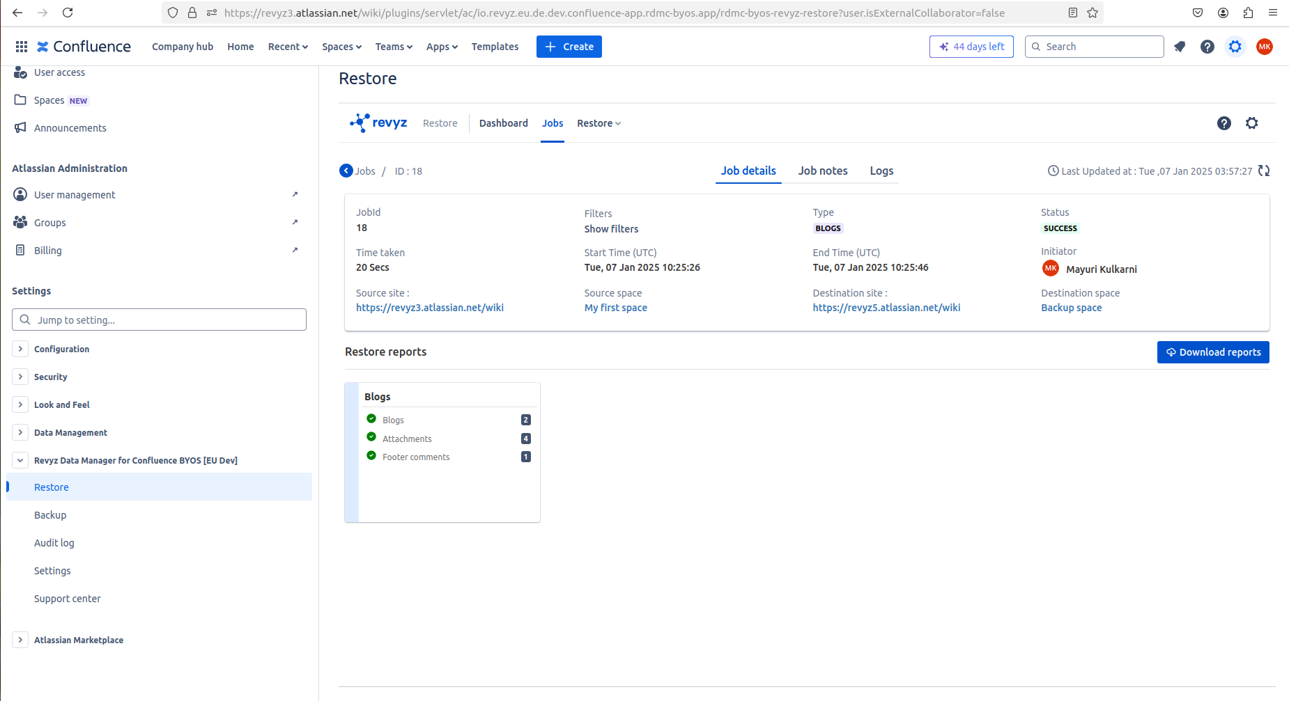
Task: Click the Blogs green success checkmark
Action: tap(371, 418)
